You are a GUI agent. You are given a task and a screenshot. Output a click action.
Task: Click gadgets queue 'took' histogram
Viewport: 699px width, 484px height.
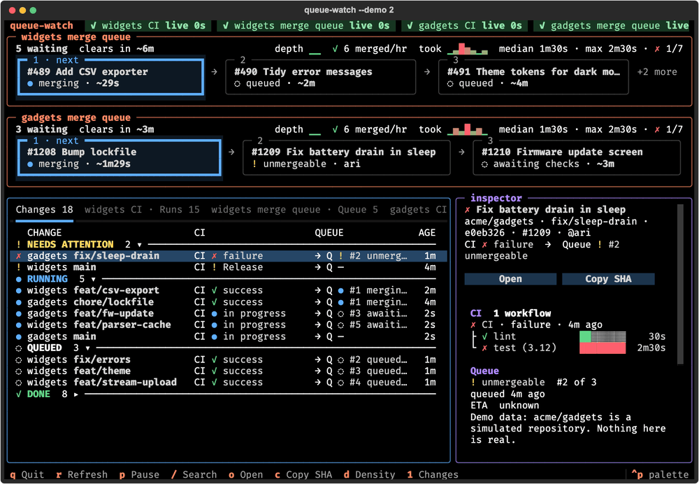click(467, 129)
